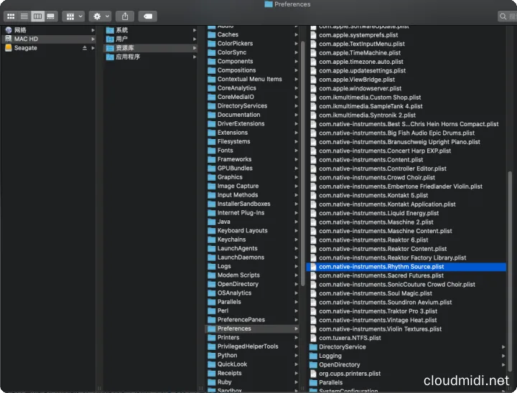Click com.native-instruments.Rhythm Source.plist file
Screen dimensions: 517x393
(381, 267)
